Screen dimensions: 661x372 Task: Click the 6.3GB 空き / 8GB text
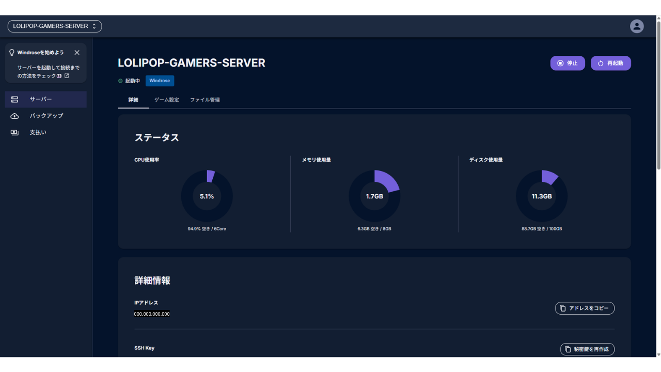pyautogui.click(x=374, y=229)
